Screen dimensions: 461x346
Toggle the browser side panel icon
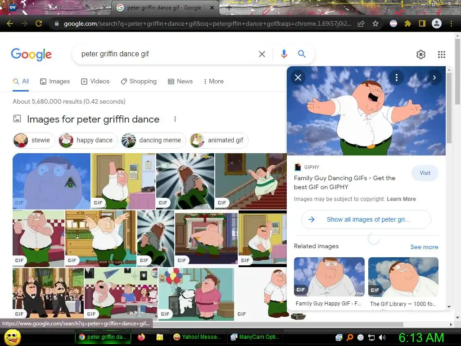coord(422,23)
